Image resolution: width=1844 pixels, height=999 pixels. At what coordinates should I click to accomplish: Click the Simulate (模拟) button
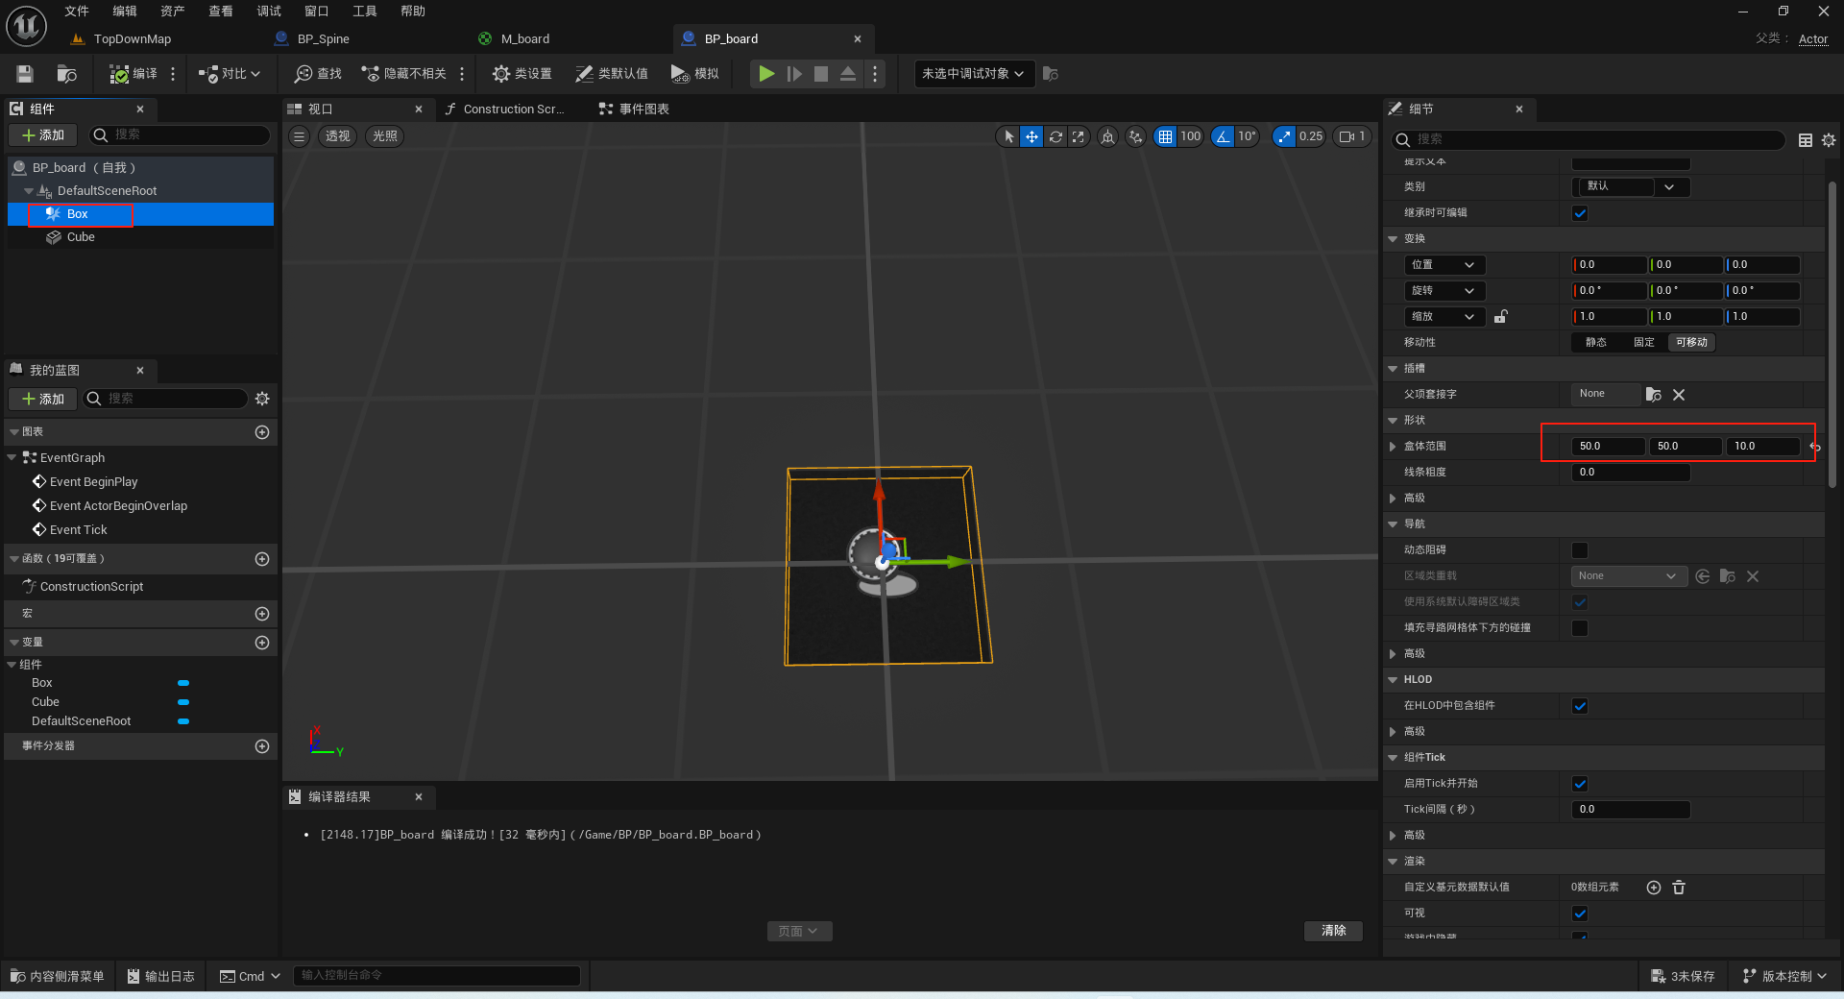(x=695, y=74)
